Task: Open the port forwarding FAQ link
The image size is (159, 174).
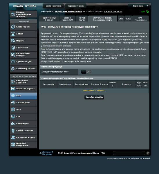Action: click(66, 61)
